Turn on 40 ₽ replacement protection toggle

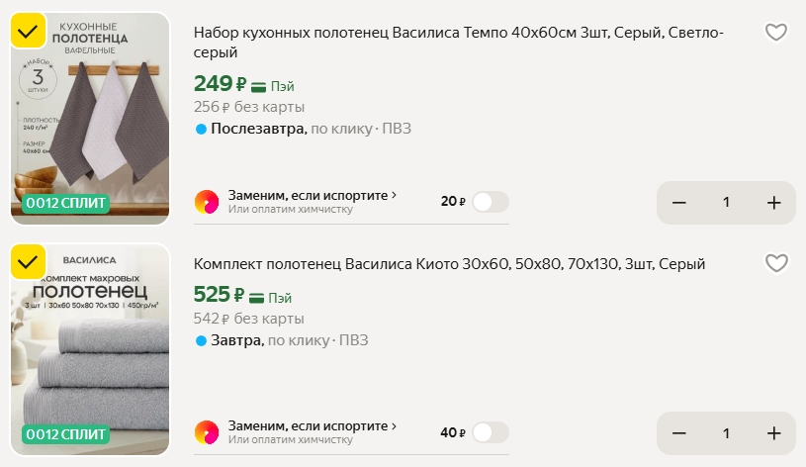pyautogui.click(x=490, y=432)
